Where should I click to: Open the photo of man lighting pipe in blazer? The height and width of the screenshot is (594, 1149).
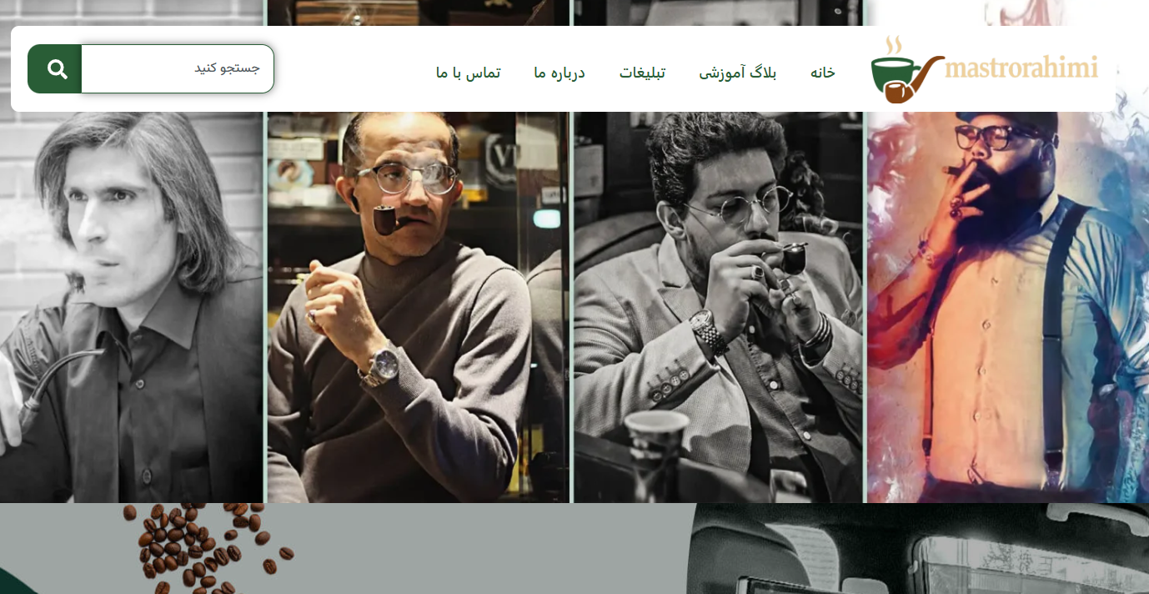pyautogui.click(x=719, y=307)
